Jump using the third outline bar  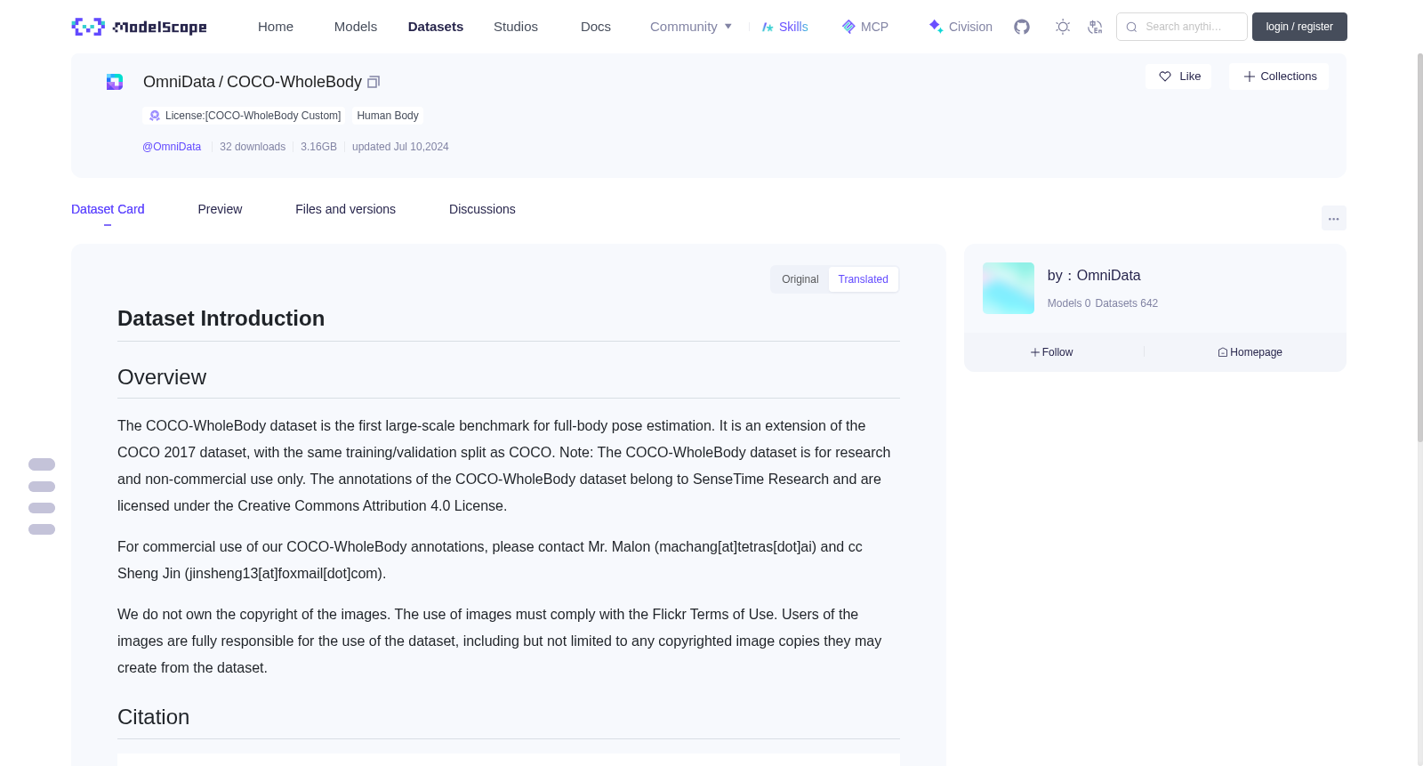42,508
